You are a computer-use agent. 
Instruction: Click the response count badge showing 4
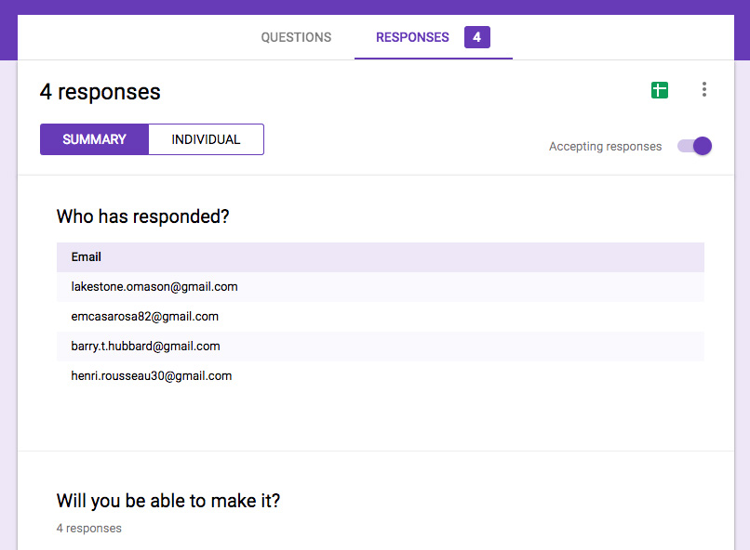[476, 37]
